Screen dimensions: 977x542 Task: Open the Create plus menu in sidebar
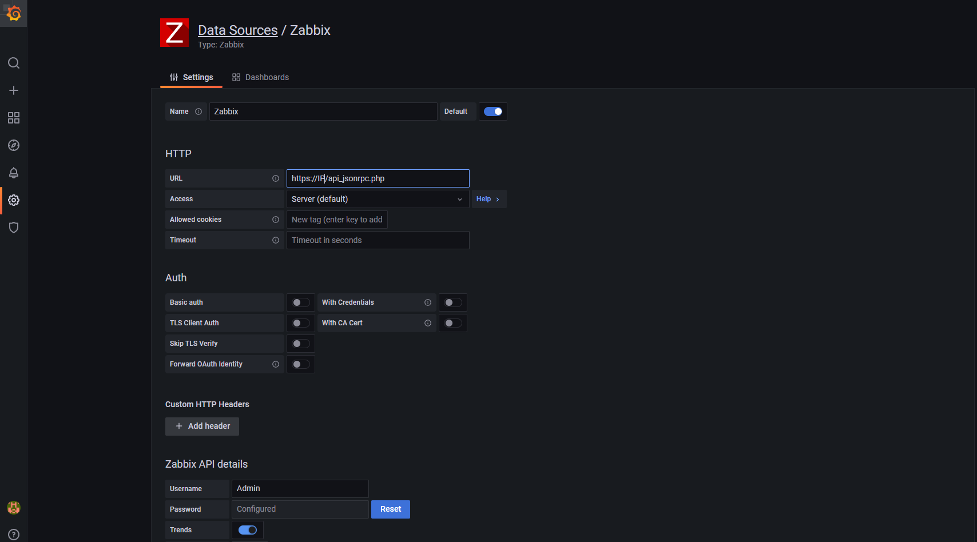[14, 90]
